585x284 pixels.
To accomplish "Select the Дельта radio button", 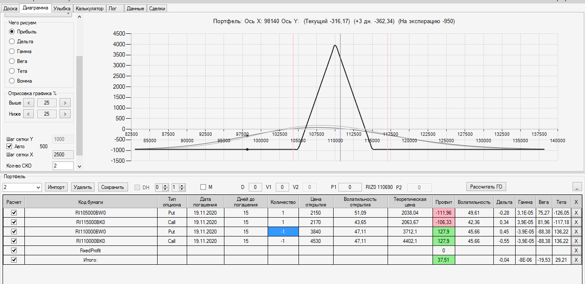I will [x=12, y=42].
